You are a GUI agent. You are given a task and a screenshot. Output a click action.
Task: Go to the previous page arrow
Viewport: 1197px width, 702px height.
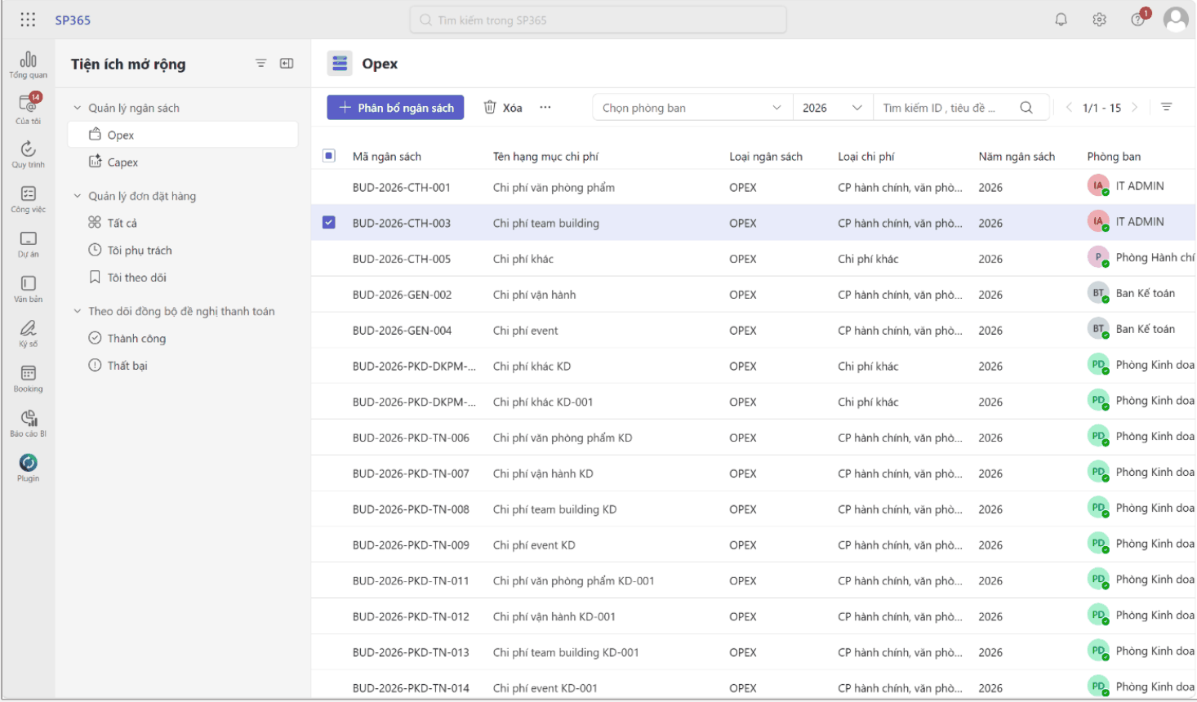click(x=1069, y=108)
